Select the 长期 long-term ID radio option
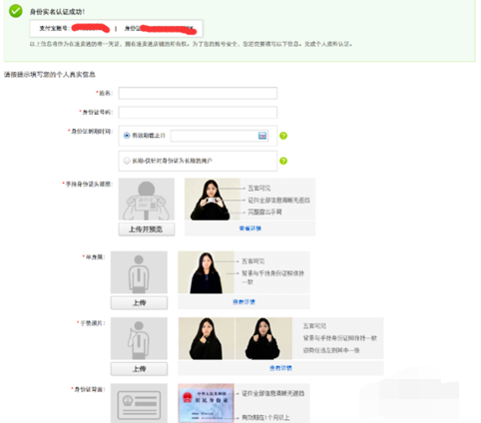Image resolution: width=481 pixels, height=423 pixels. click(x=127, y=161)
